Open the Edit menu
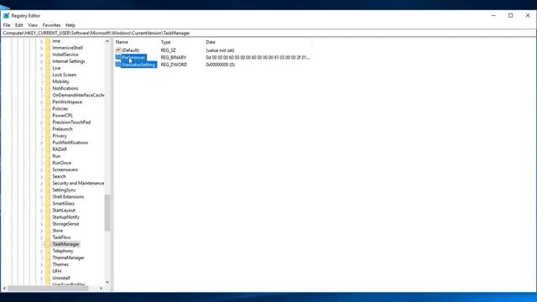 click(x=18, y=25)
